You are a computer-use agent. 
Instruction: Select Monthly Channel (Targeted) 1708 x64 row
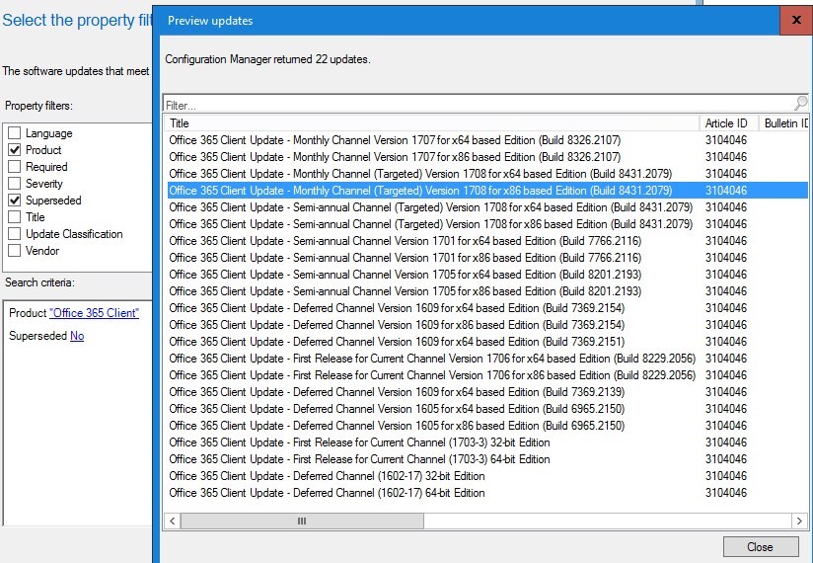tap(487, 174)
